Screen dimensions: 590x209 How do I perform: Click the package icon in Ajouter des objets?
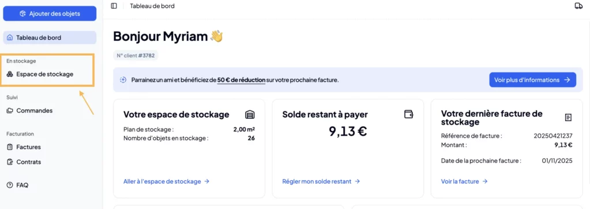pos(22,13)
